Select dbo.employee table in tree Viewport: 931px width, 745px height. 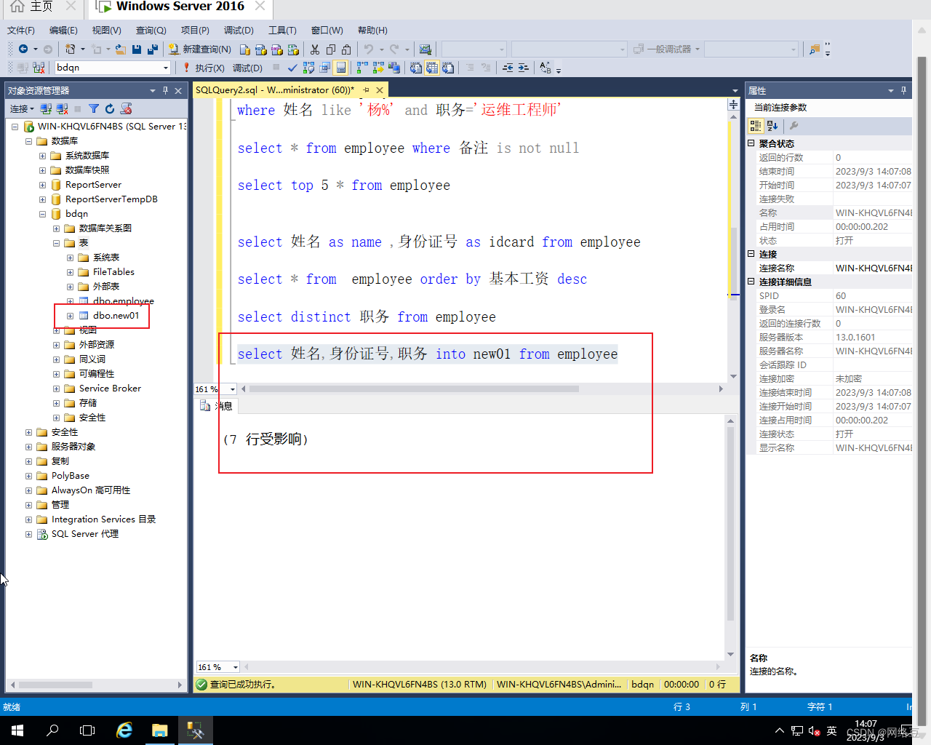point(123,301)
